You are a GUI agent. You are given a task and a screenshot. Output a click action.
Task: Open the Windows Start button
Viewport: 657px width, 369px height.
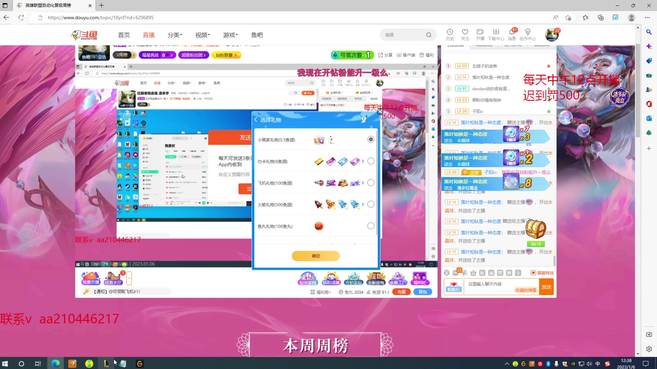(x=5, y=364)
